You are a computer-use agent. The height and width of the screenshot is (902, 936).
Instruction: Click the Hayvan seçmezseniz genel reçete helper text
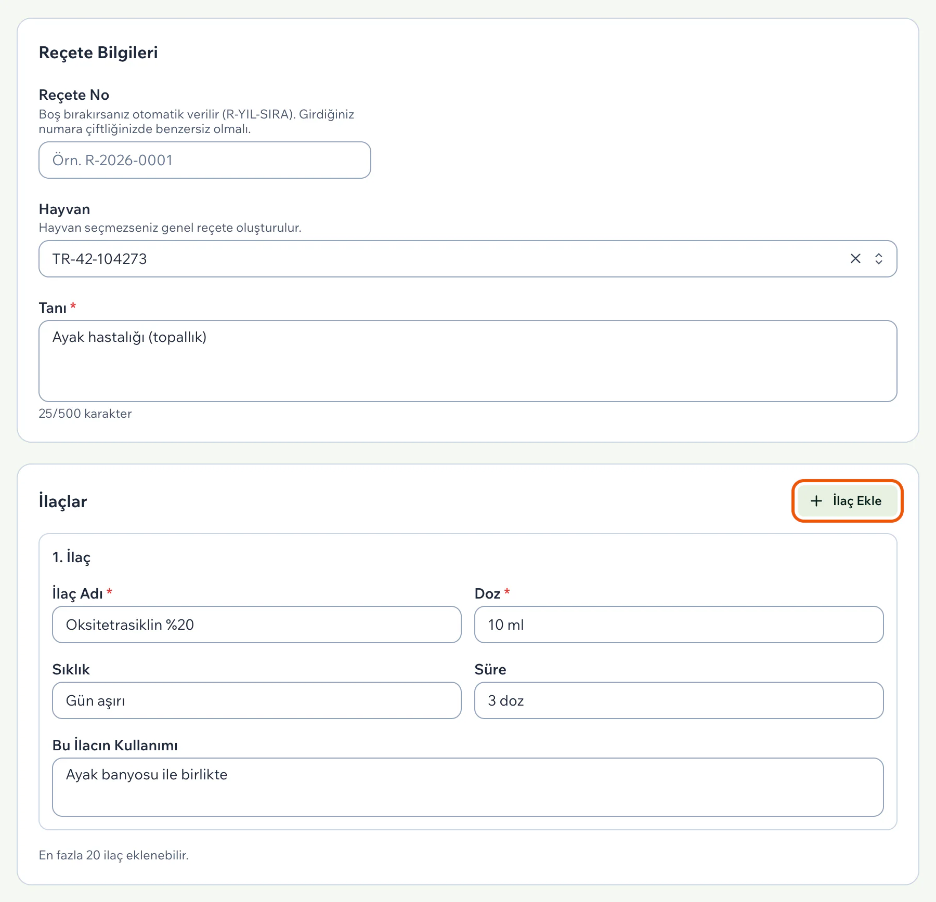click(170, 228)
